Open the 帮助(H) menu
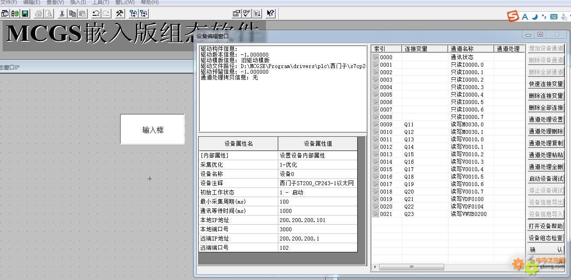The image size is (571, 280). click(150, 2)
